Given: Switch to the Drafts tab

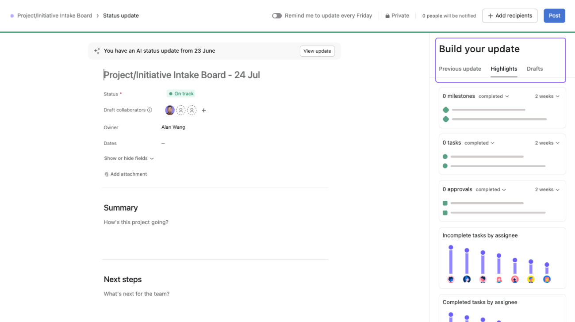Looking at the screenshot, I should coord(534,69).
